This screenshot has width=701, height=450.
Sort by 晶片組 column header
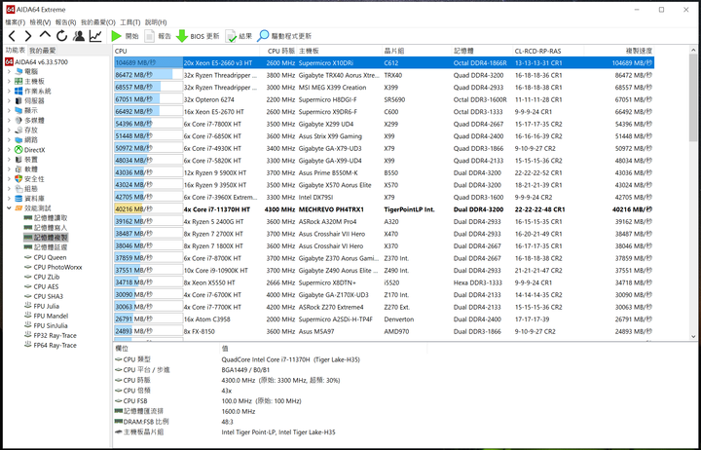coord(417,51)
